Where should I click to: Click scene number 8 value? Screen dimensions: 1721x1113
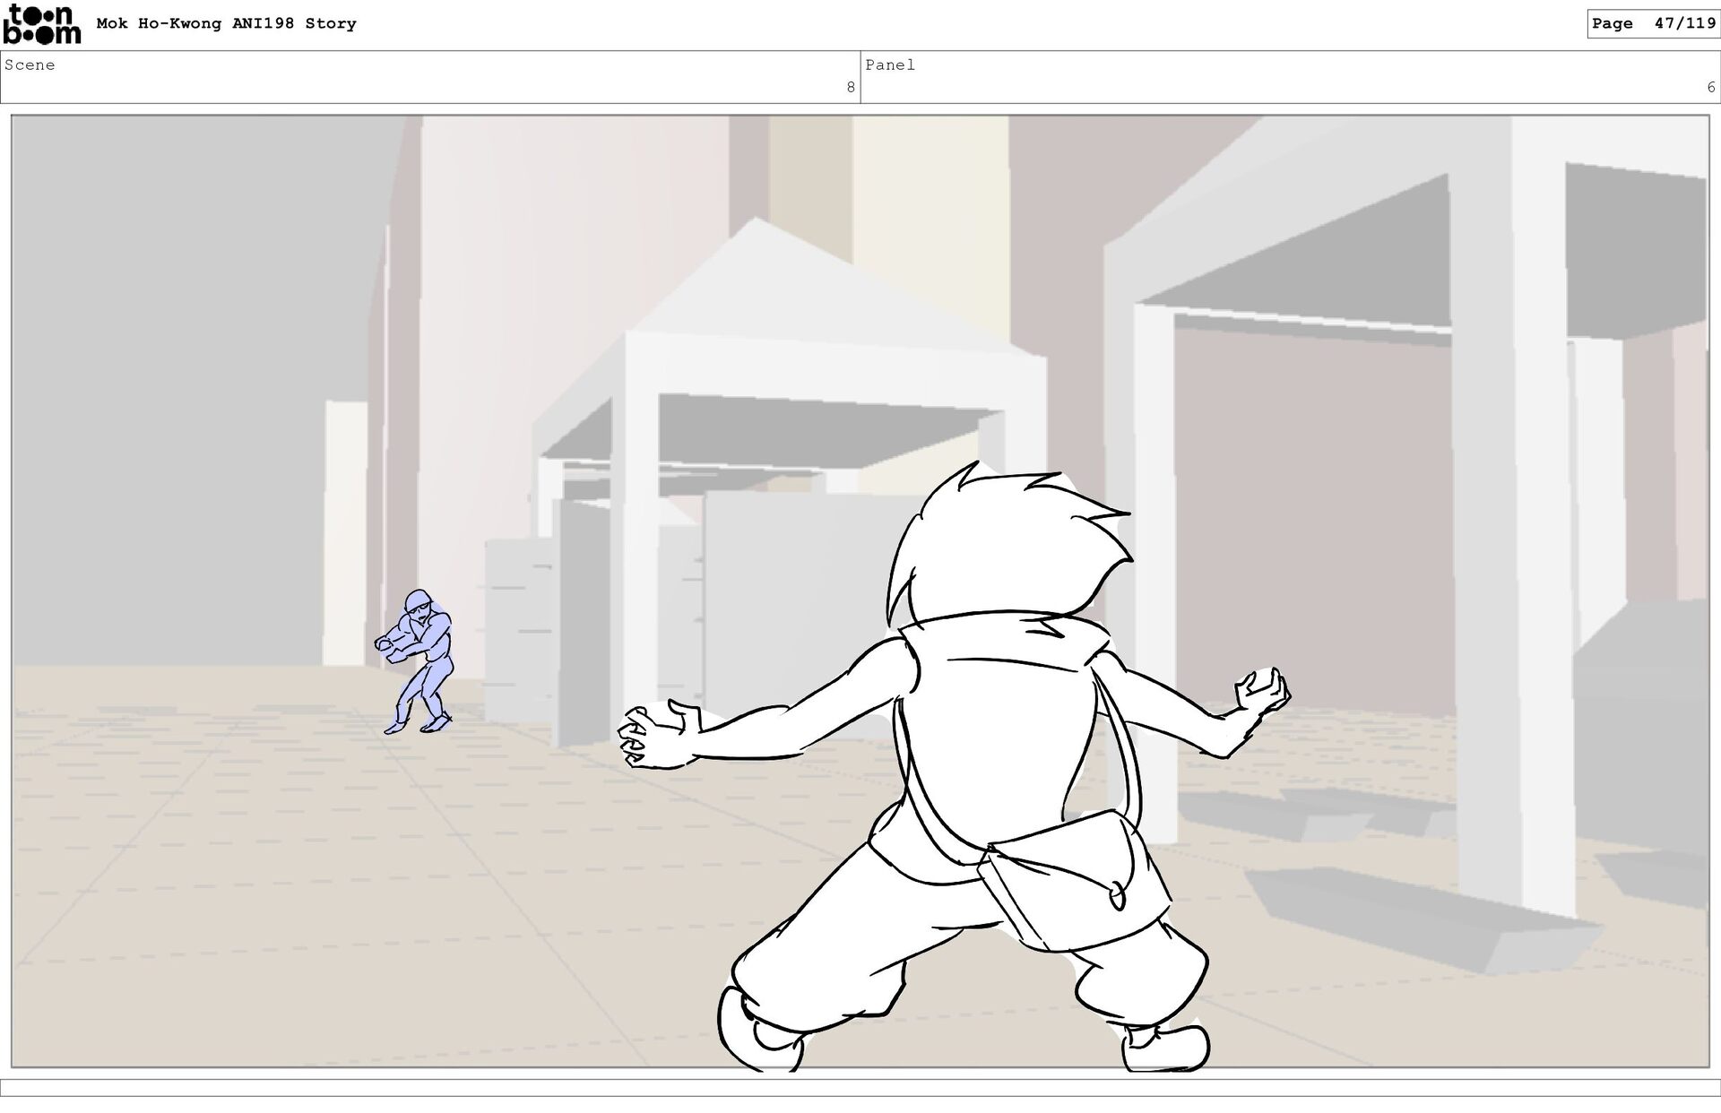click(850, 88)
